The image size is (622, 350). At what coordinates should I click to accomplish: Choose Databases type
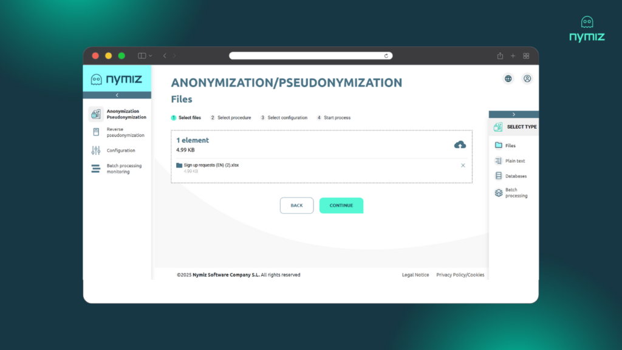click(515, 176)
